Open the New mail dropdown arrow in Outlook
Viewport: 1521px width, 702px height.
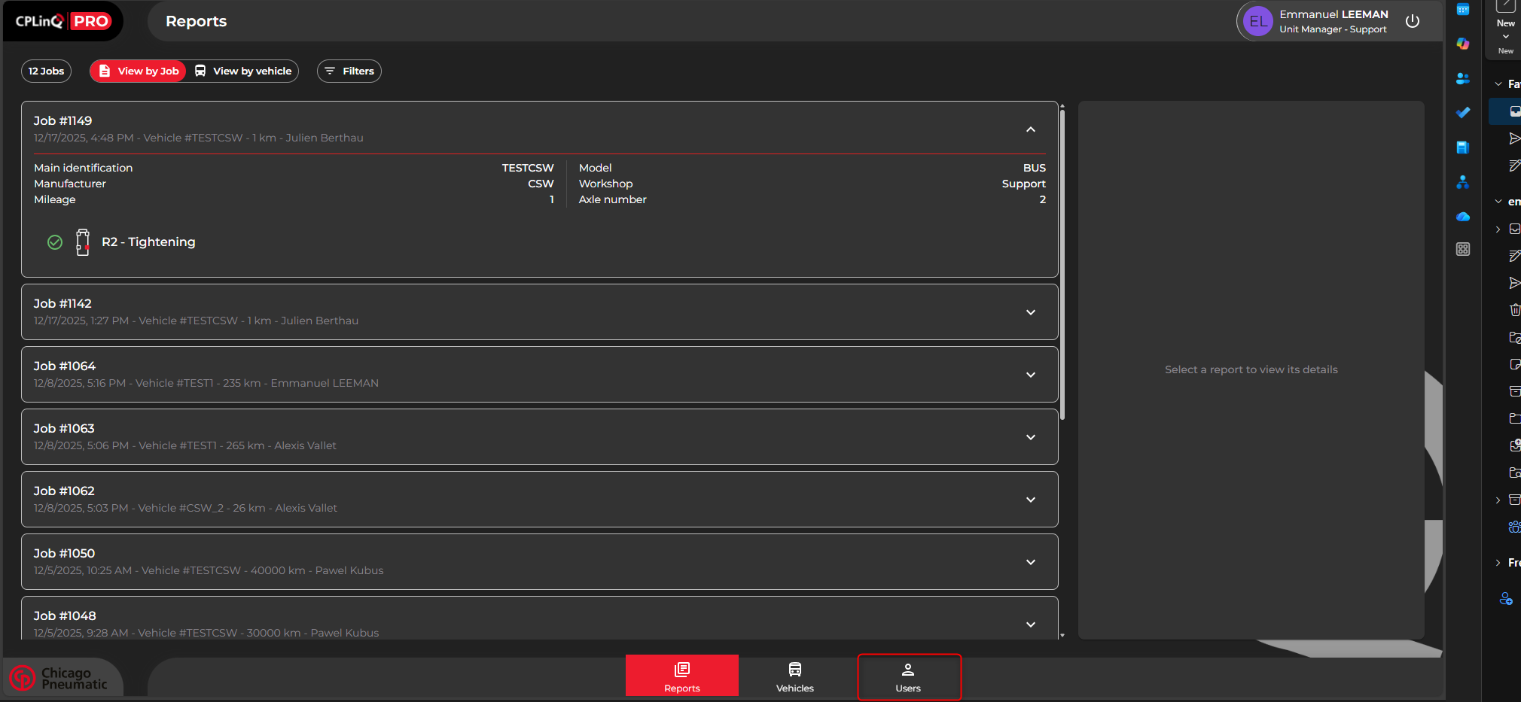tap(1506, 36)
